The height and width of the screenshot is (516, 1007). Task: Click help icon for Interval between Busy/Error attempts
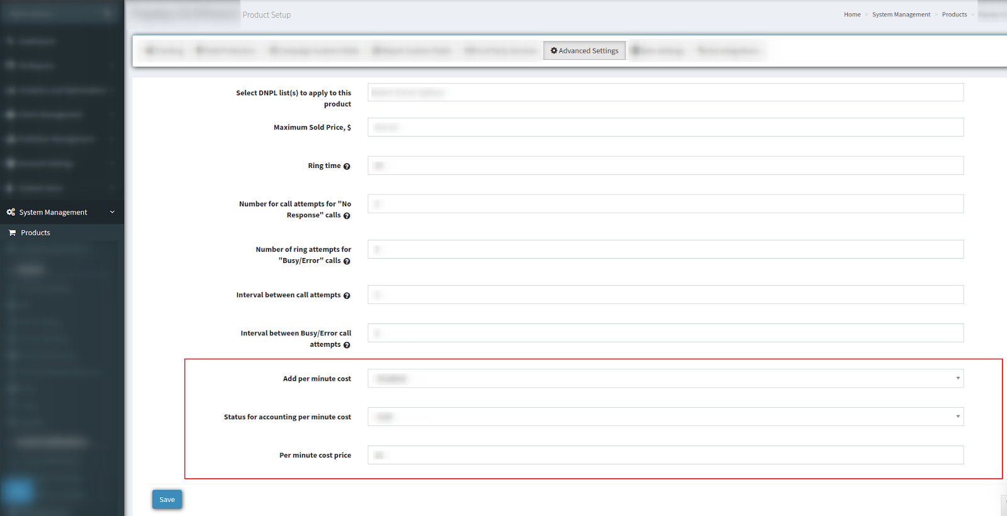coord(347,345)
